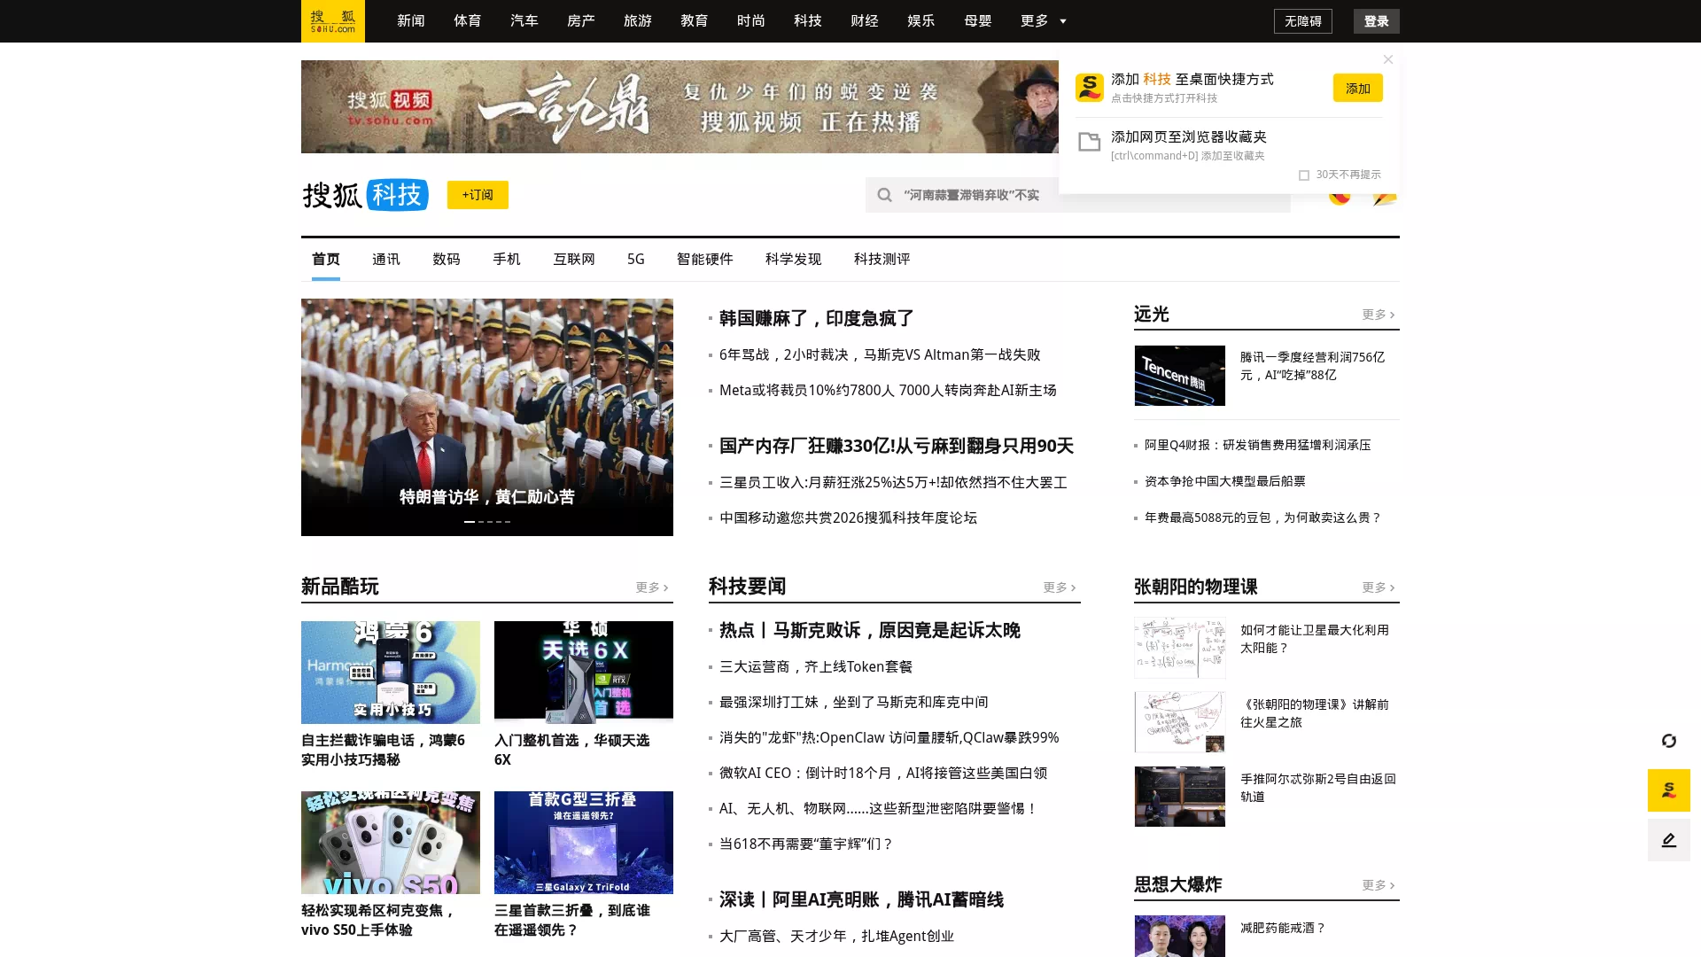Open the 阿尔忒弥斯2号 lesson thumbnail
This screenshot has height=957, width=1701.
coord(1180,797)
